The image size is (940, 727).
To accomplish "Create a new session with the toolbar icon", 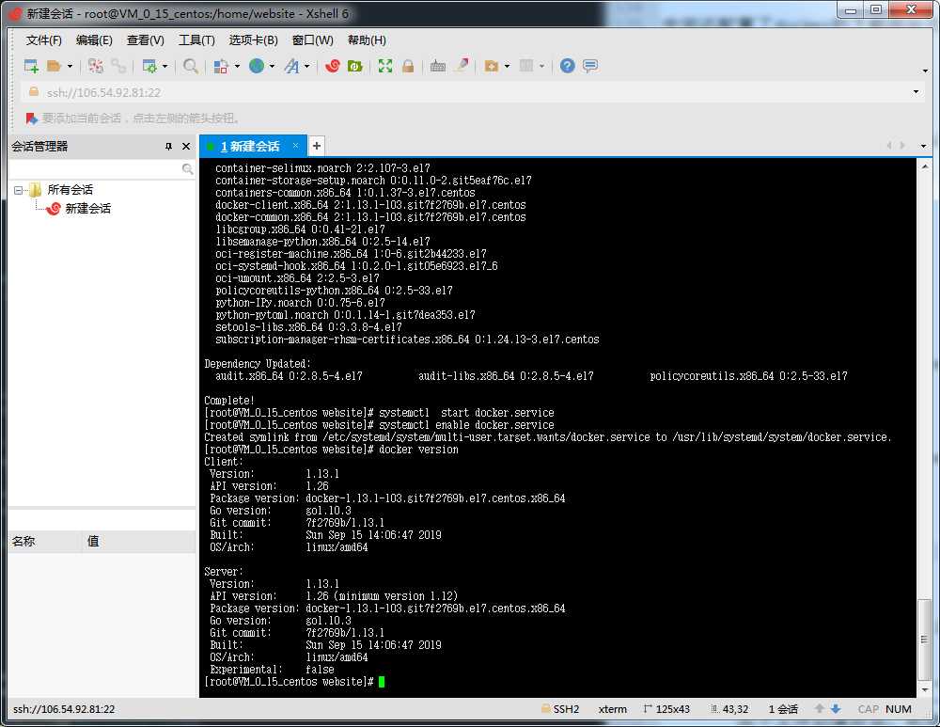I will click(x=31, y=66).
